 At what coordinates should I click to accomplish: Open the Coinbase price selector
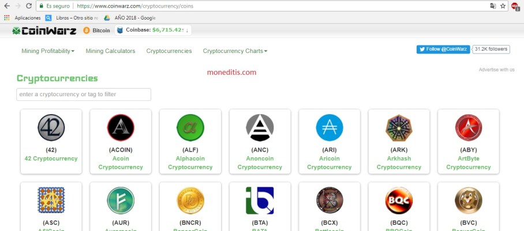click(x=153, y=30)
